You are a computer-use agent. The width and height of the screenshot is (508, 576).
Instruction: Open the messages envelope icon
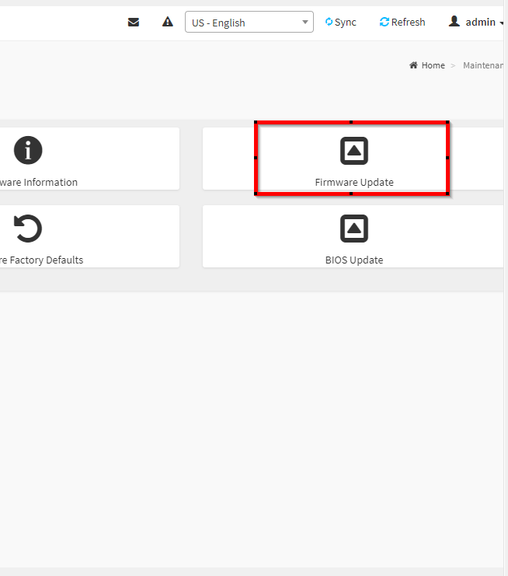[134, 22]
